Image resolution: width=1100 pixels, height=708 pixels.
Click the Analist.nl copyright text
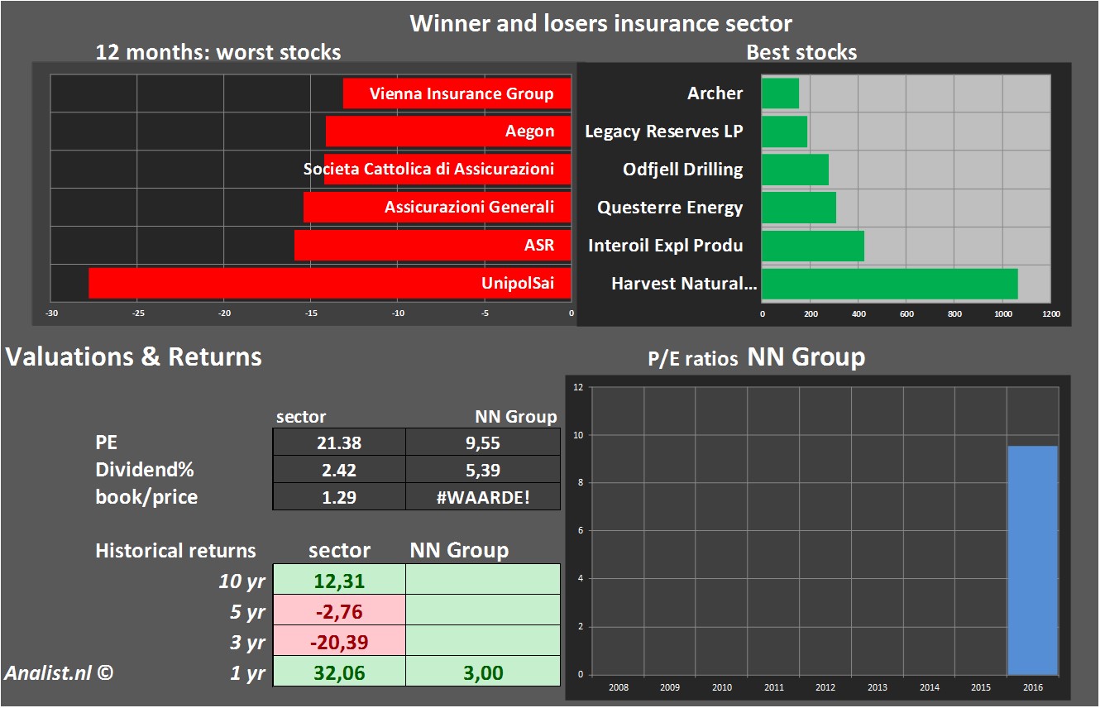[x=59, y=672]
